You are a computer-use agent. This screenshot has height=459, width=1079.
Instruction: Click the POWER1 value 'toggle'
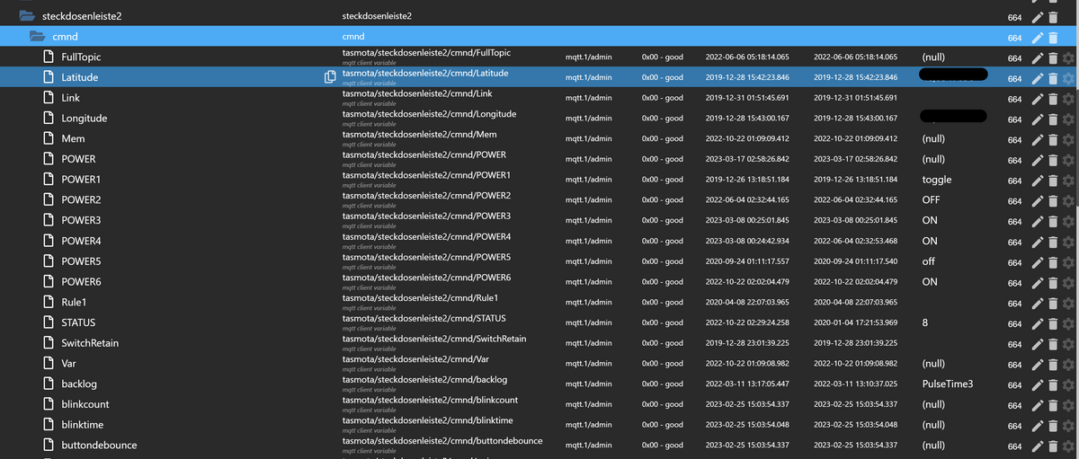[936, 180]
